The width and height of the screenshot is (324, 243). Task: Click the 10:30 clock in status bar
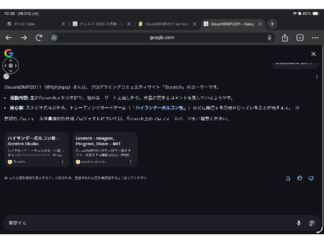coord(9,13)
